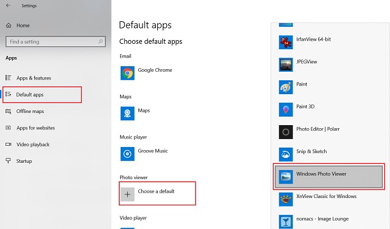Click the Google Chrome icon under Email
Screen dimensions: 390x229
click(x=127, y=73)
